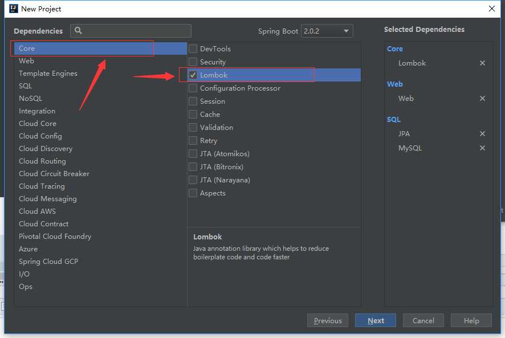Click the search magnifier icon
Viewport: 505px width, 338px height.
(78, 31)
